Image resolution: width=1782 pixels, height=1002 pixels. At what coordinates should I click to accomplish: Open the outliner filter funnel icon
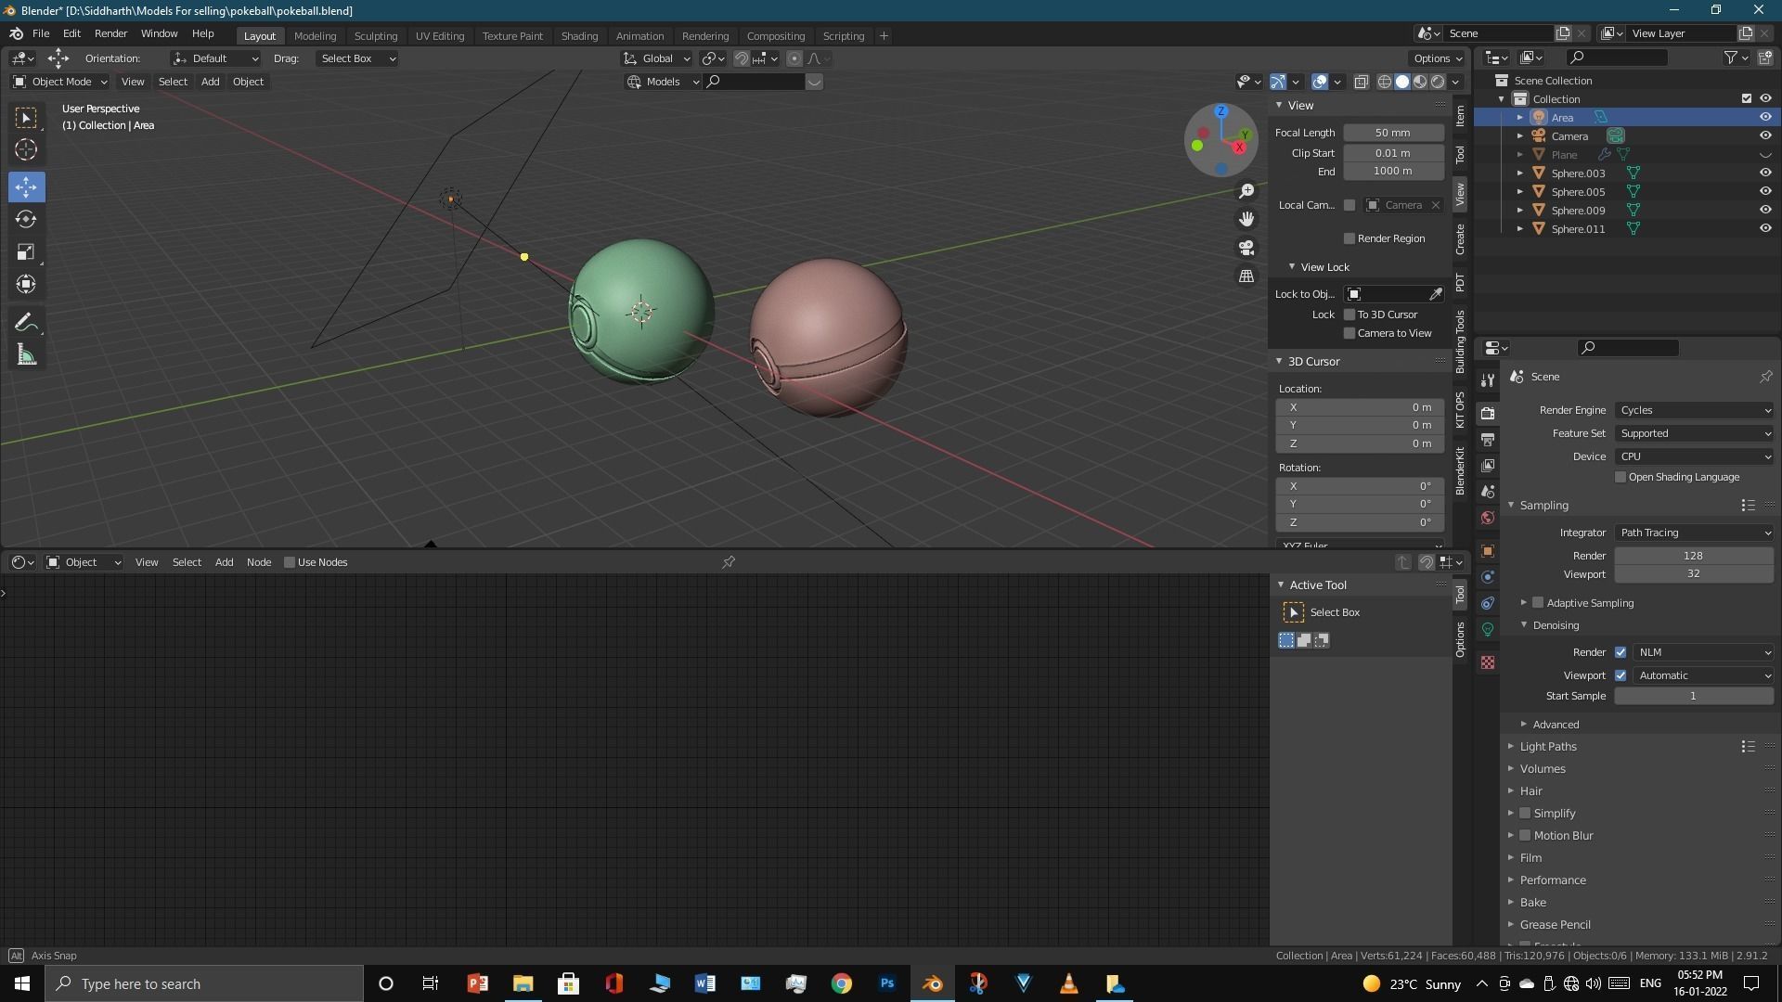pos(1730,58)
